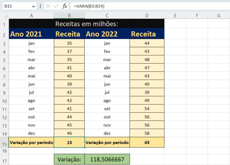Open the Name Box dropdown arrow
This screenshot has width=230, height=165.
click(x=33, y=6)
